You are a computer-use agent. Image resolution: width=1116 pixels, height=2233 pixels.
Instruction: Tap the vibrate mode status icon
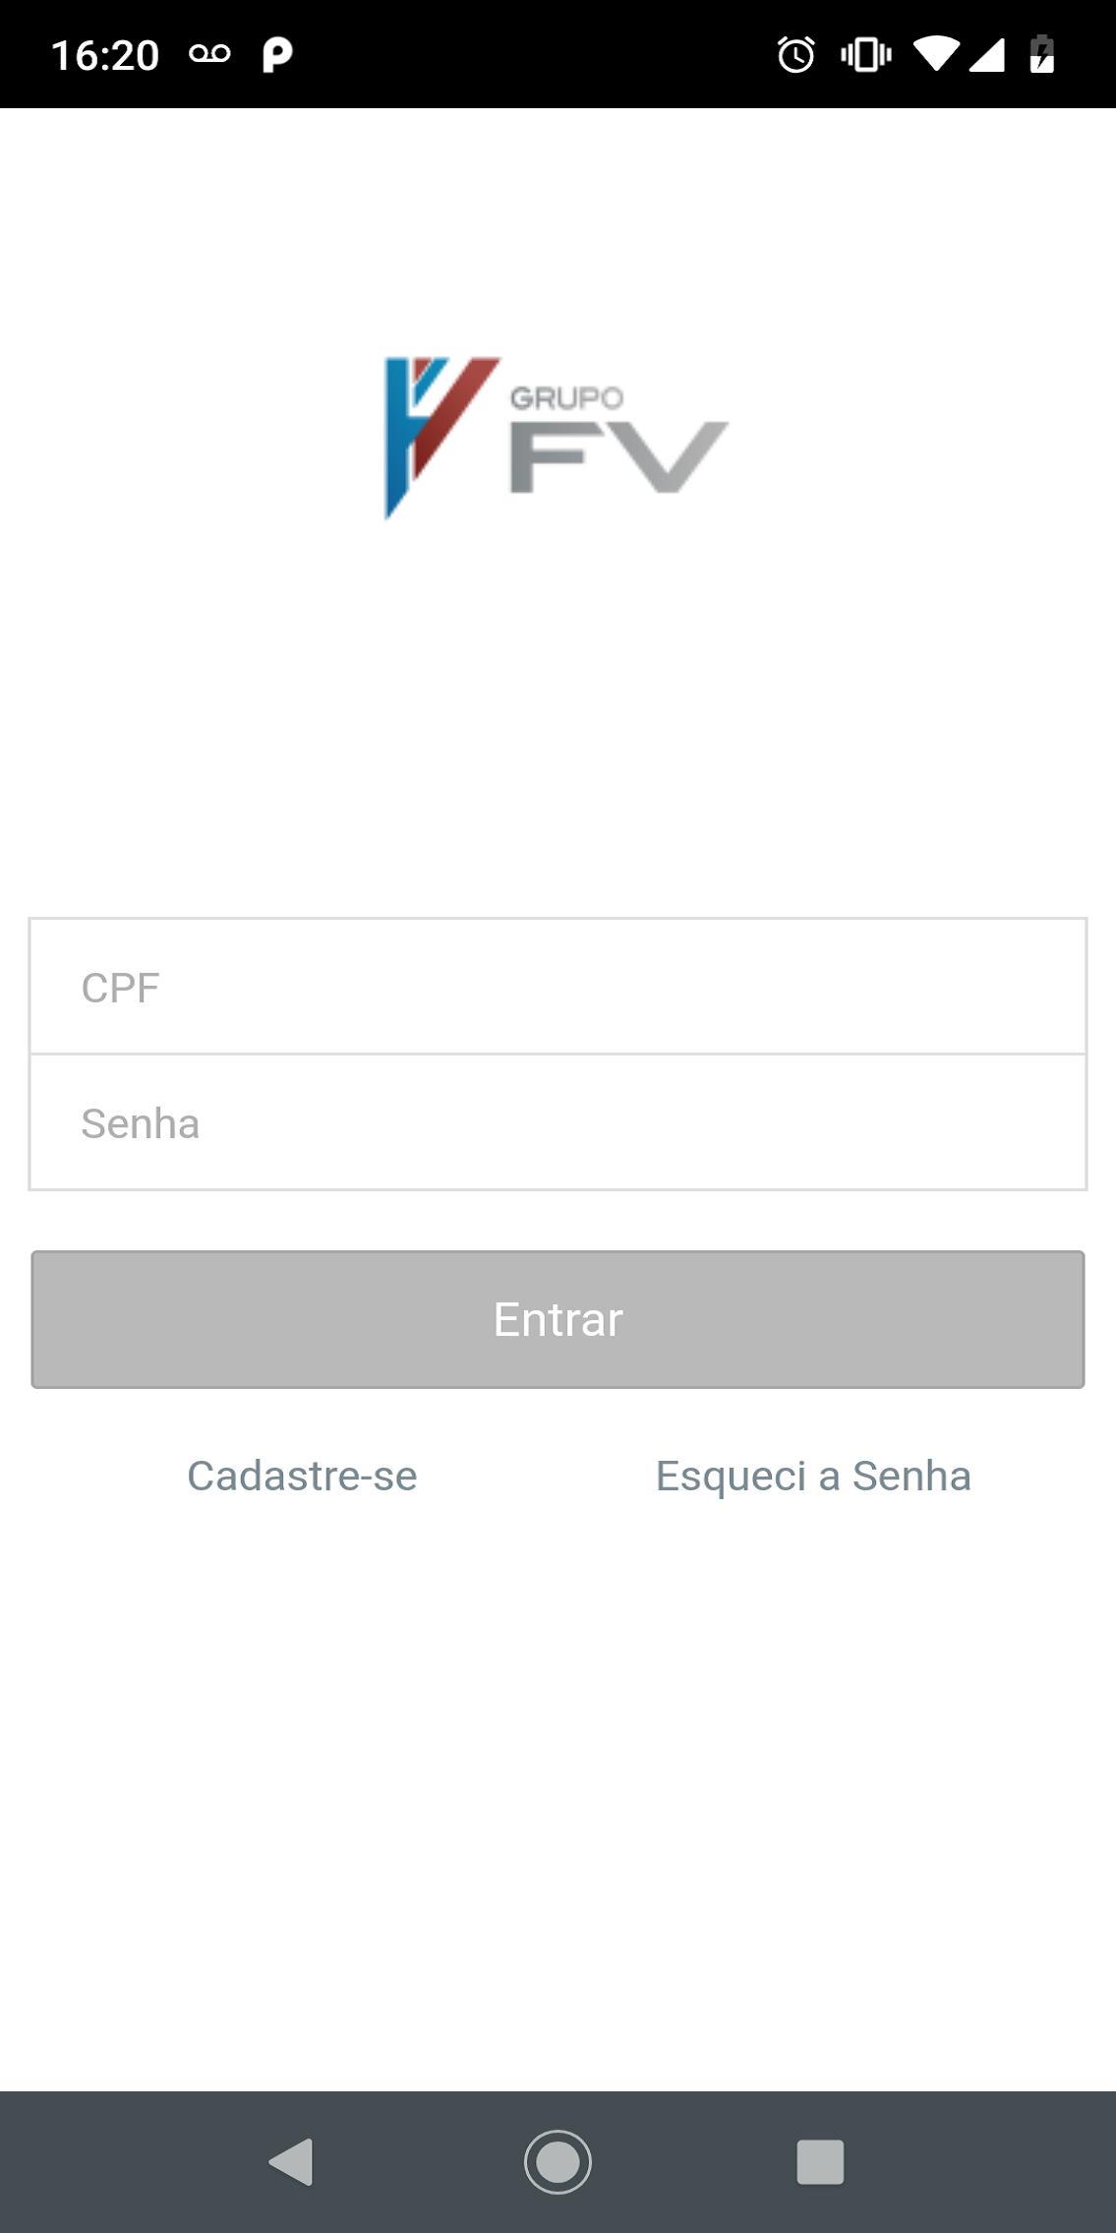pyautogui.click(x=865, y=54)
